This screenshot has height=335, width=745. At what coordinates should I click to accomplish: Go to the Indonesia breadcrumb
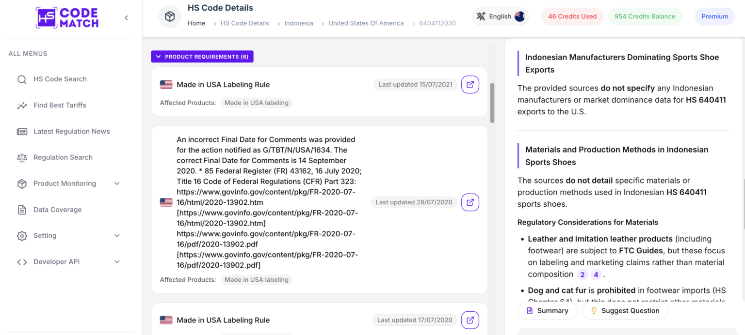299,23
